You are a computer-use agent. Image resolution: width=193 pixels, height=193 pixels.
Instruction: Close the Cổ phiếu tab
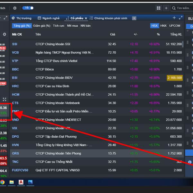[x=86, y=18]
